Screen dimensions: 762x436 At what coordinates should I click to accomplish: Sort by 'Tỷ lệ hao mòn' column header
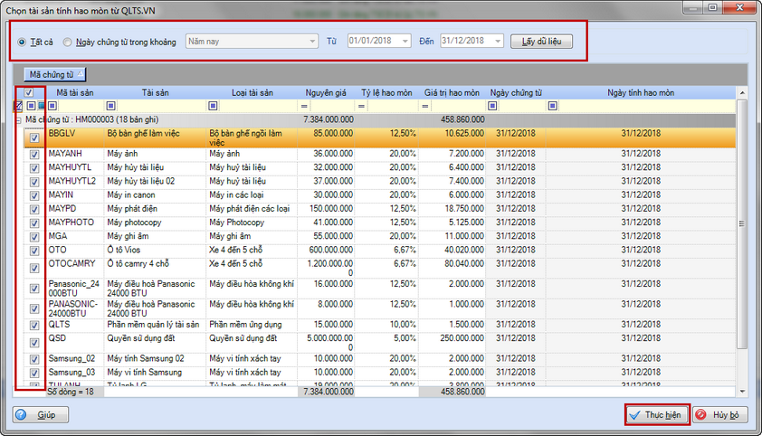pos(386,92)
